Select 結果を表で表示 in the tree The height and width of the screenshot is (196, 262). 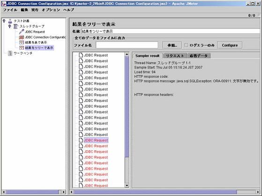(x=36, y=42)
